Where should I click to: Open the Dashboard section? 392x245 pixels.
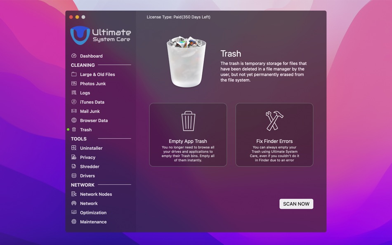point(91,56)
